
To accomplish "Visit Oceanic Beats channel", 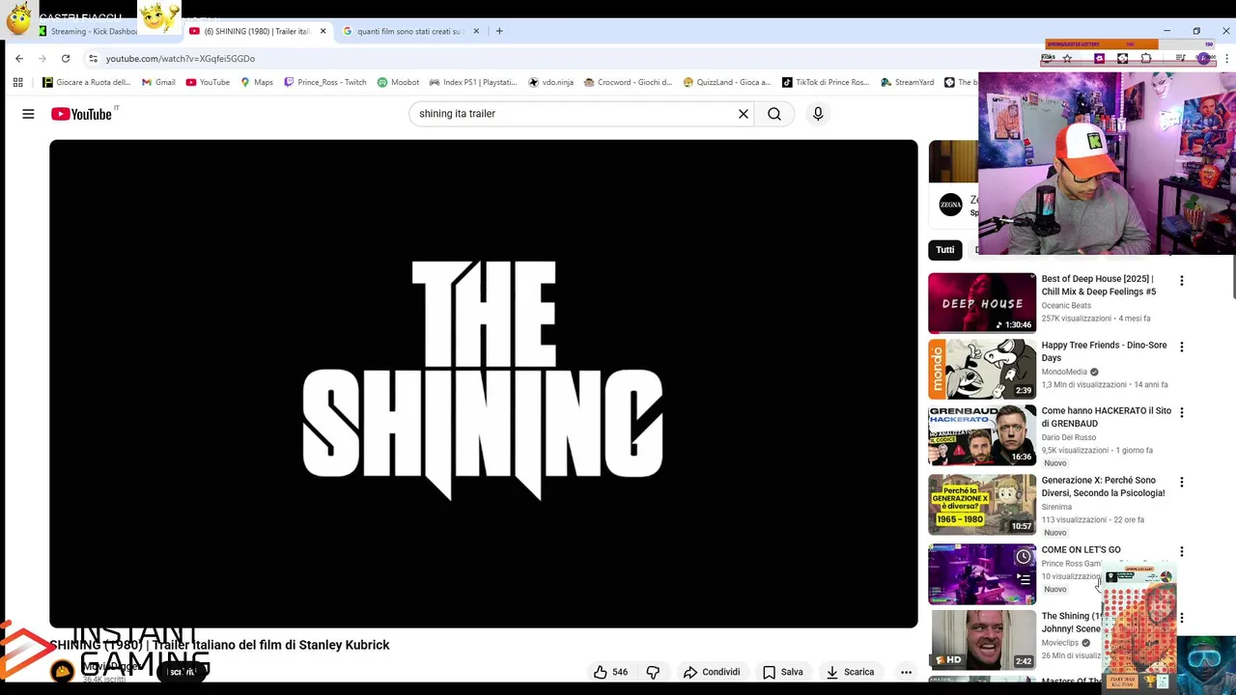I will pyautogui.click(x=1066, y=306).
